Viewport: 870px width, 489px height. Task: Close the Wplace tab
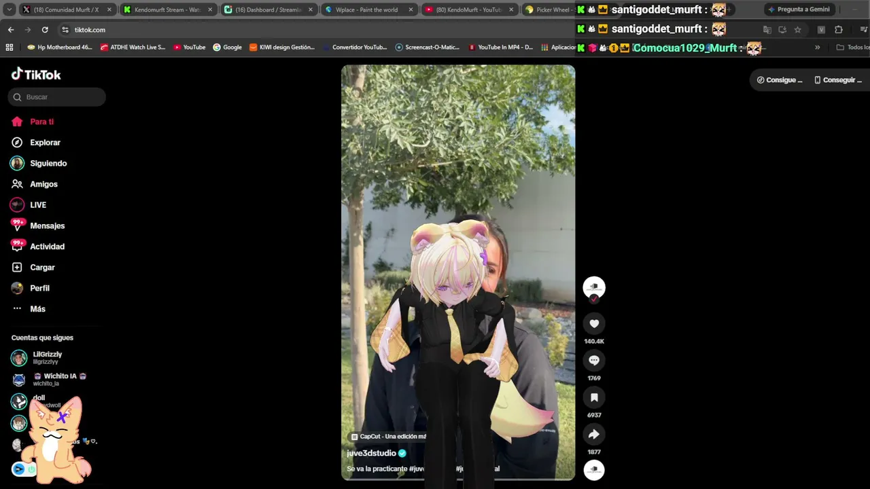point(411,10)
